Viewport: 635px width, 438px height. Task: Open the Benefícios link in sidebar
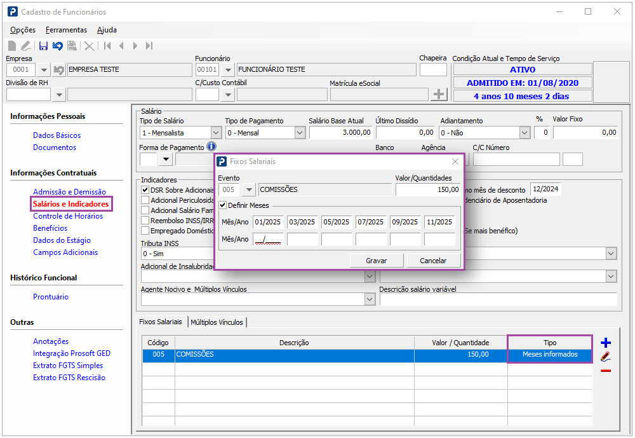50,228
